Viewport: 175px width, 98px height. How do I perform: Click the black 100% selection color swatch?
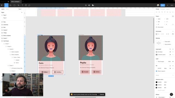click(157, 82)
